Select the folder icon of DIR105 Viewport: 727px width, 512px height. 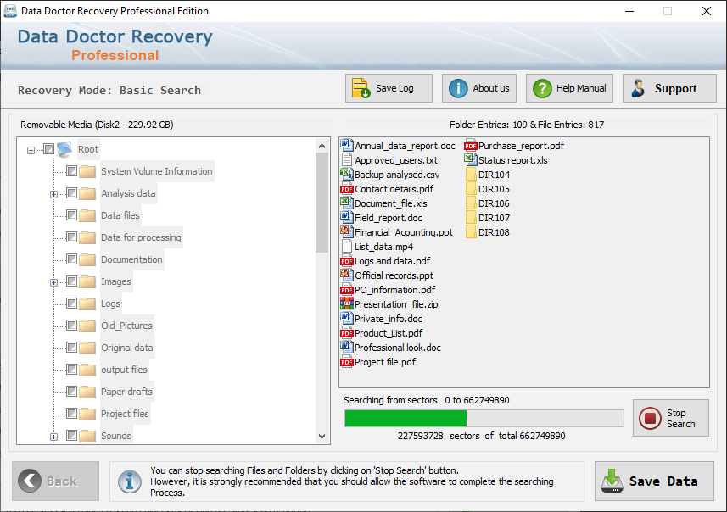coord(471,188)
